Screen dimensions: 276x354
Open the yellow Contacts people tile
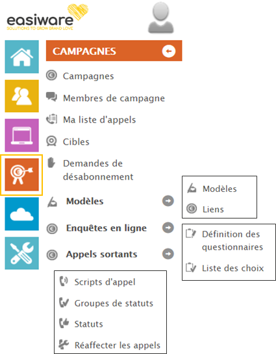click(x=21, y=96)
